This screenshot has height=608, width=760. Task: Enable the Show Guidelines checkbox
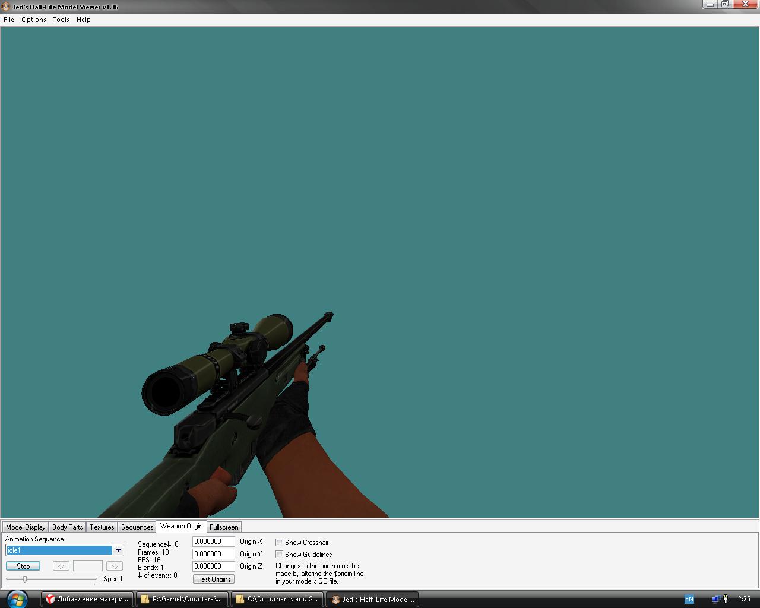tap(279, 555)
